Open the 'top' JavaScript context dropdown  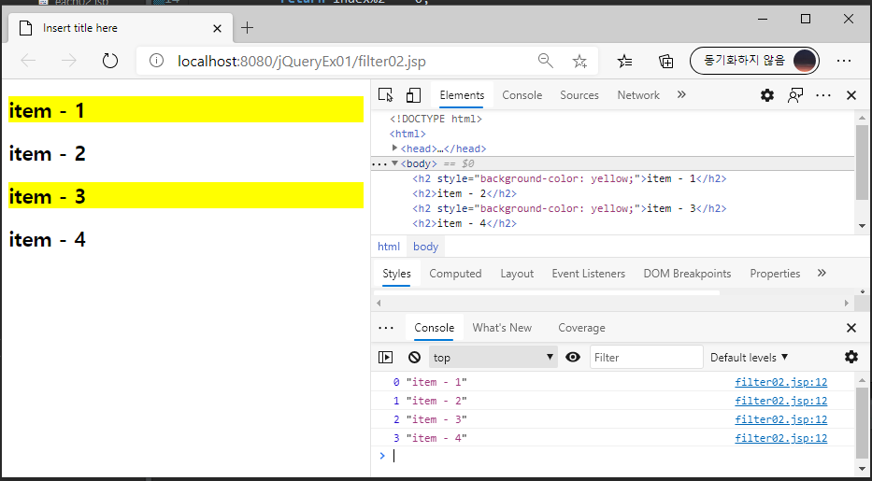tap(493, 357)
